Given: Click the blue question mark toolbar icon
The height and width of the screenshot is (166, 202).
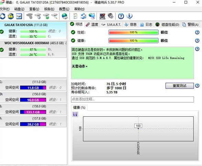Looking at the screenshot, I should pos(121,16).
